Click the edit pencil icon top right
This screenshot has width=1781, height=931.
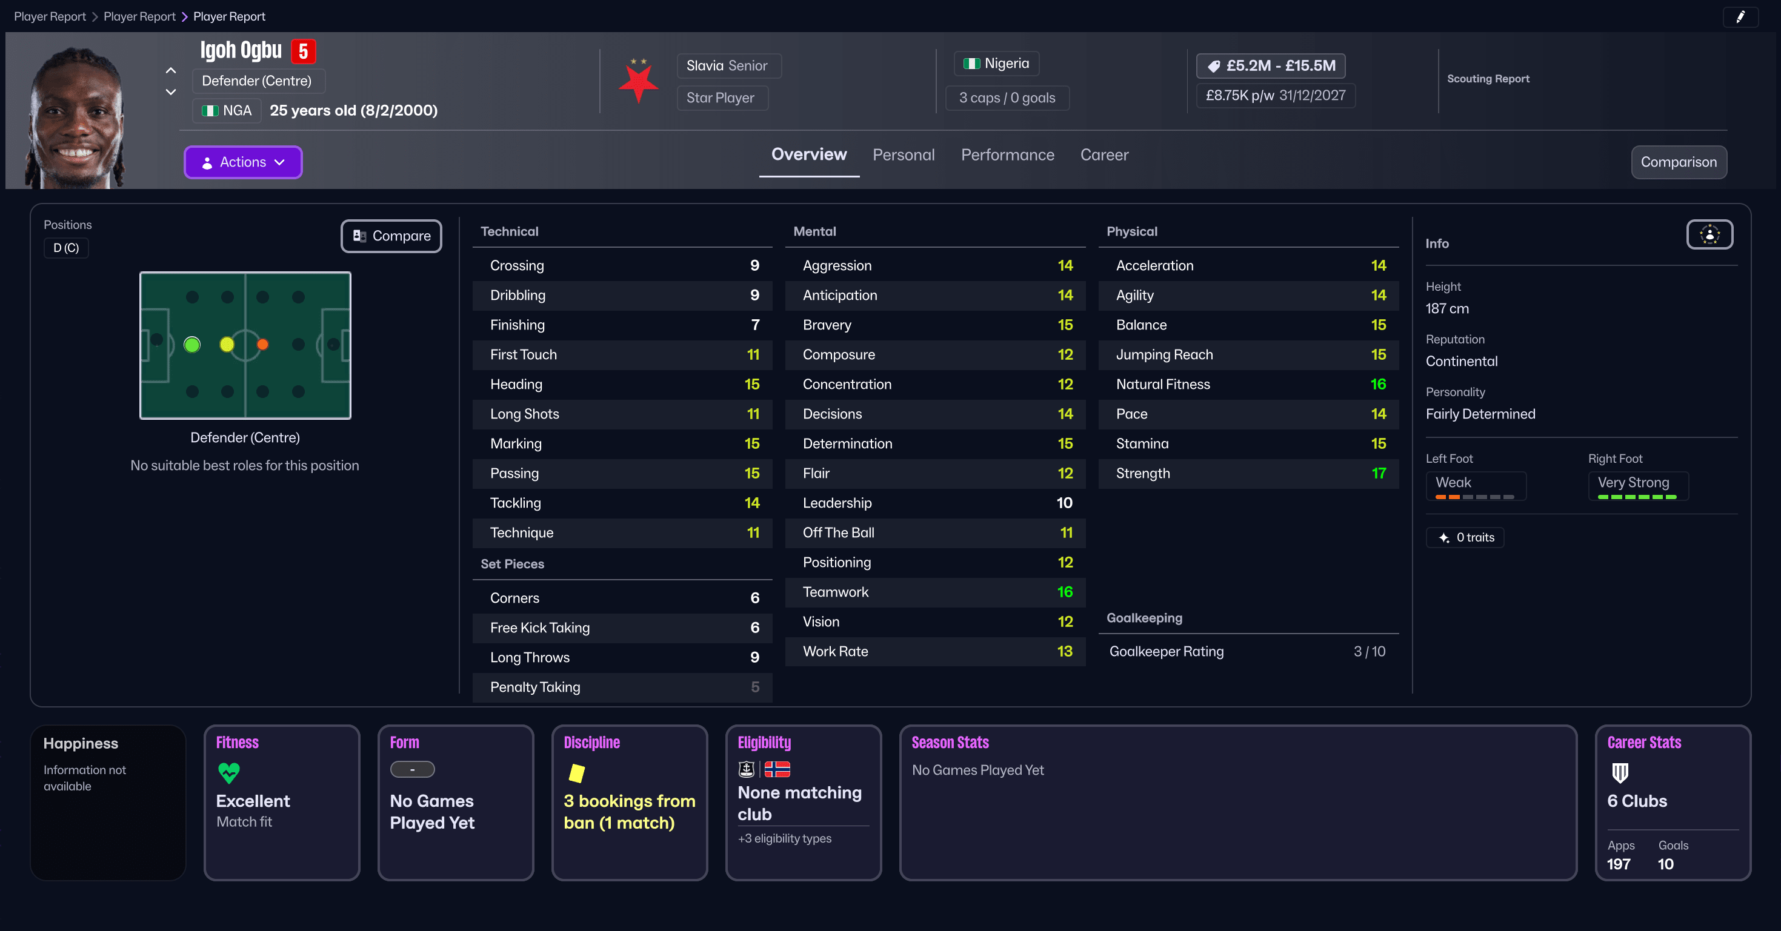pyautogui.click(x=1741, y=16)
